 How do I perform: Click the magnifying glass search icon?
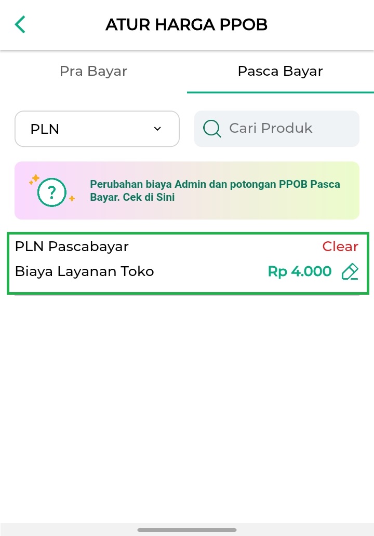212,129
